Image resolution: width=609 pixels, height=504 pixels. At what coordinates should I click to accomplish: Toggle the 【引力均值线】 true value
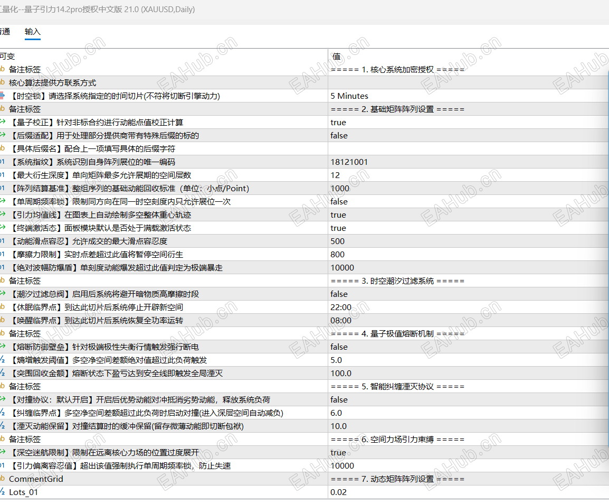point(338,215)
